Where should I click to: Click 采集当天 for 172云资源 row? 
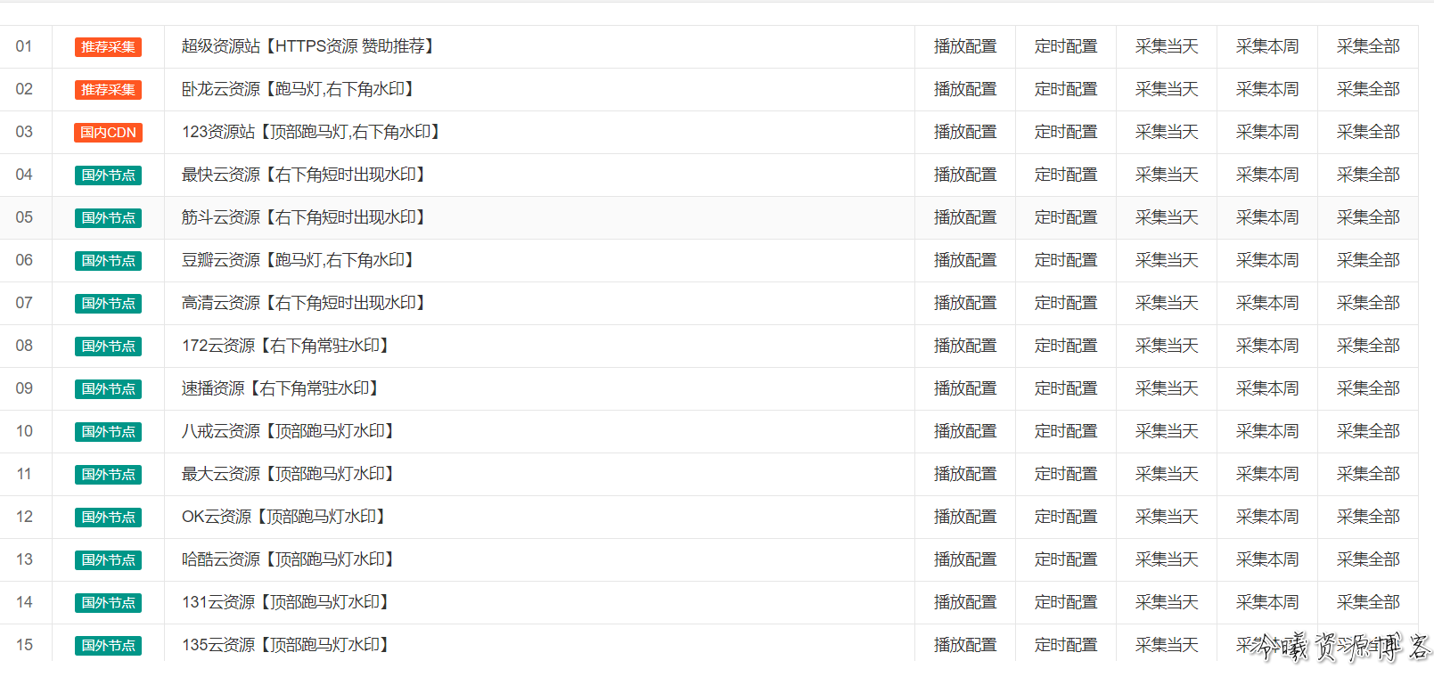(1167, 346)
